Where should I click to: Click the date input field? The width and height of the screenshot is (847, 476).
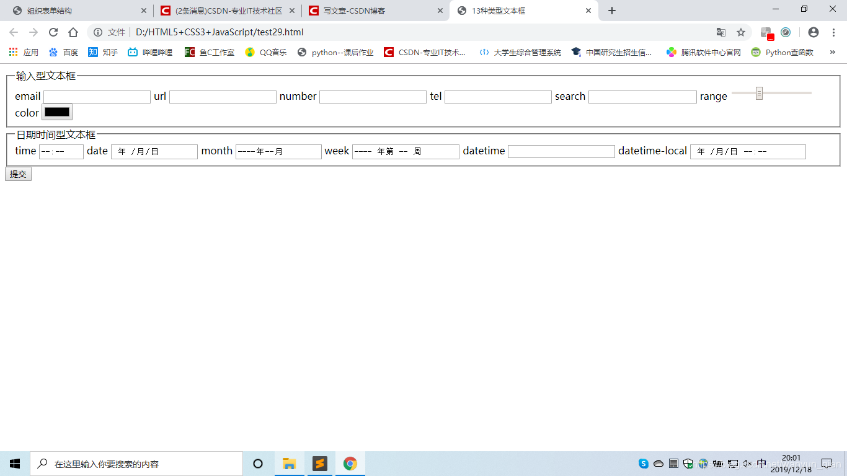(154, 151)
